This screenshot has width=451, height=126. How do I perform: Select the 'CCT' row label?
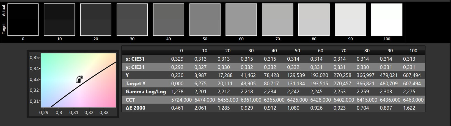tap(130, 100)
